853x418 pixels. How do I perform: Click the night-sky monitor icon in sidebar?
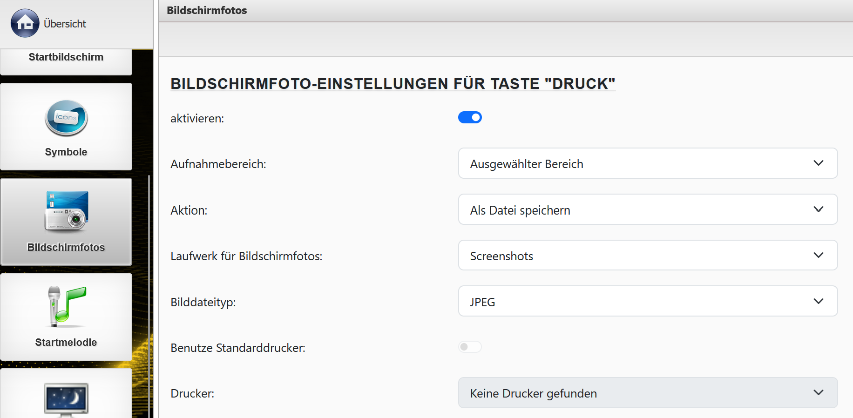(x=66, y=398)
